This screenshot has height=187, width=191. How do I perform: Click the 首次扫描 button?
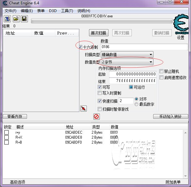click(x=99, y=33)
